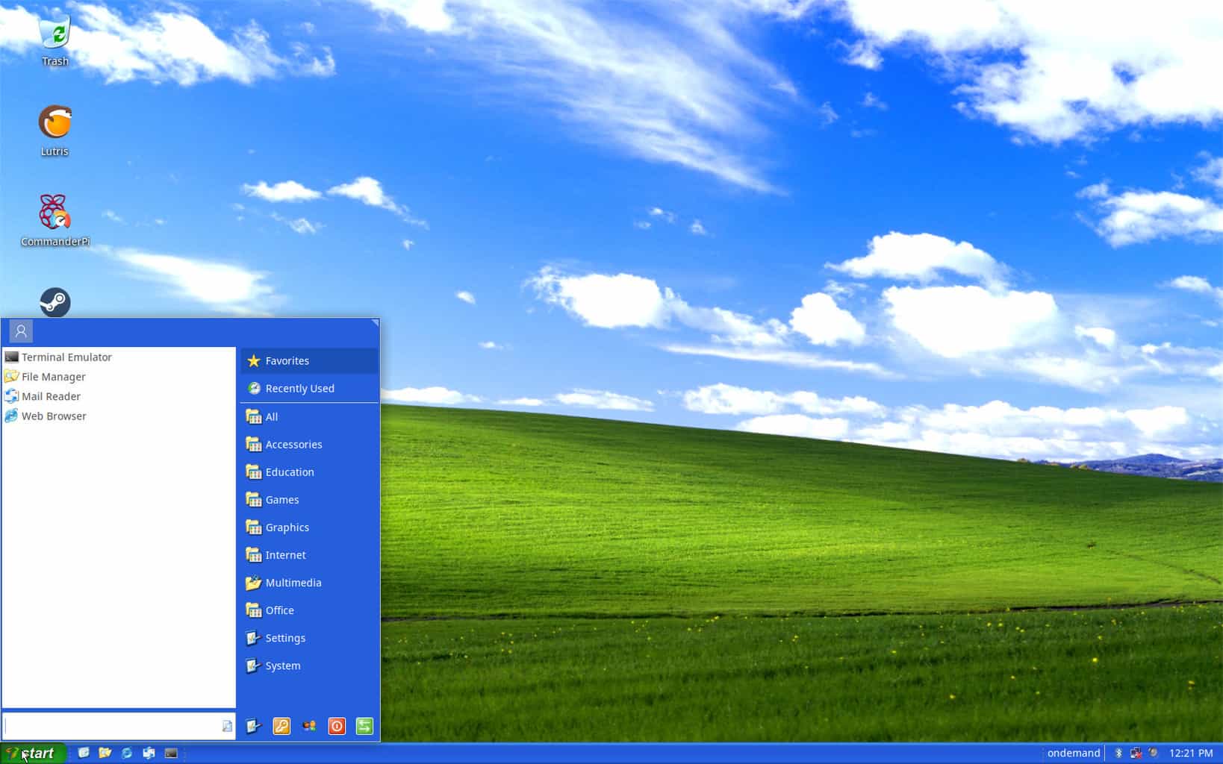Open Settings Manager icon beside search box
Image resolution: width=1223 pixels, height=764 pixels.
pos(254,726)
